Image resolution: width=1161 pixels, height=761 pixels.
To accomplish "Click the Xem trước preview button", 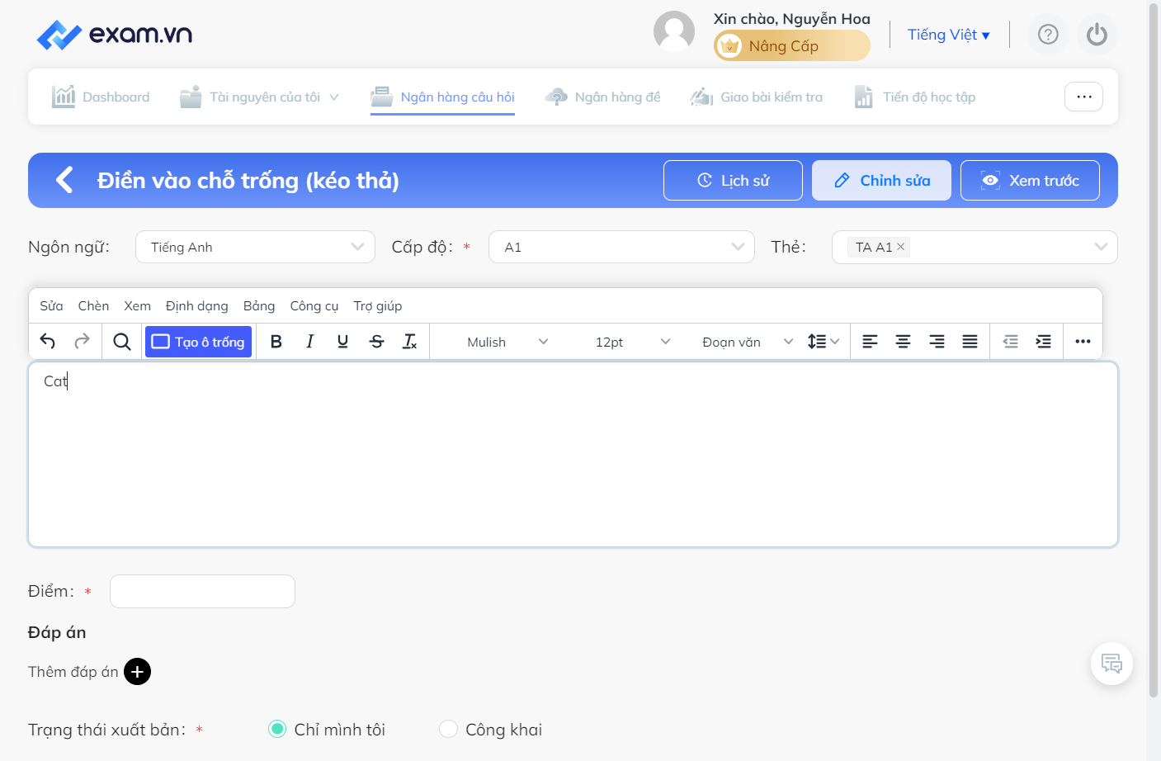I will click(x=1030, y=180).
